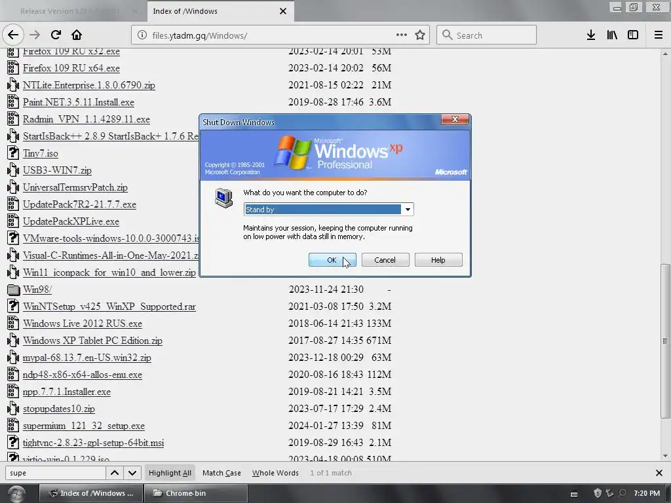Bookmark this page with the star icon

pos(420,35)
